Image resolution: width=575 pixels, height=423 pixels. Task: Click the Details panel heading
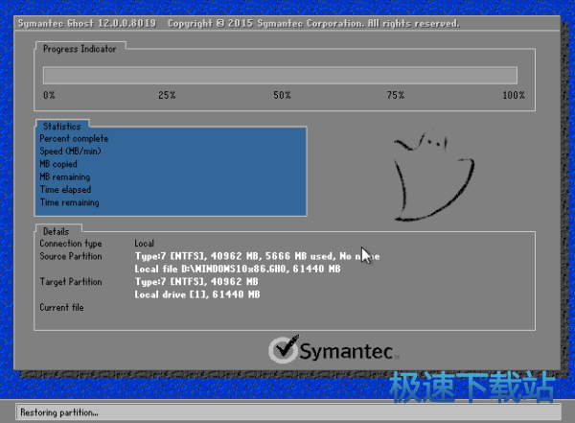(x=57, y=231)
